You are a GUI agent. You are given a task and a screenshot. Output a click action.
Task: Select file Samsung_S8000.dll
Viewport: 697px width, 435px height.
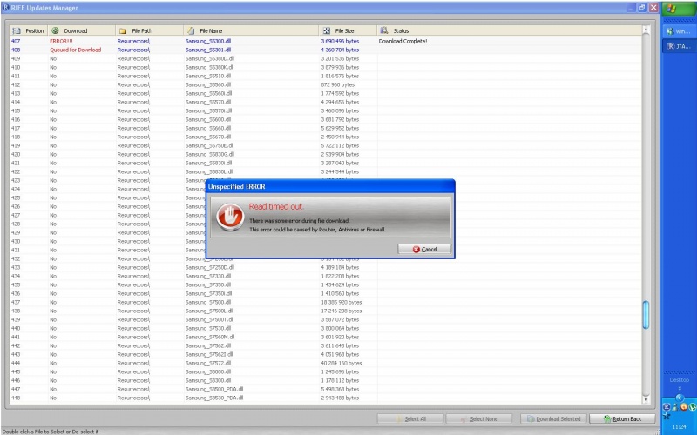208,372
